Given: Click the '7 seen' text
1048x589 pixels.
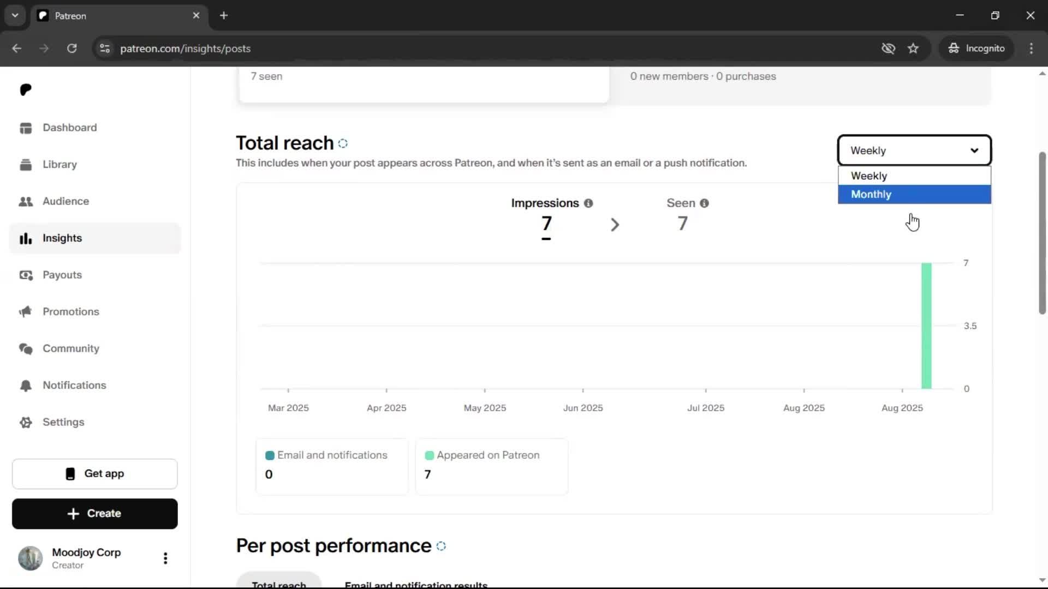Looking at the screenshot, I should pyautogui.click(x=266, y=76).
